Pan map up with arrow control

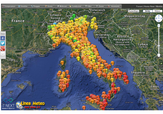pos(159,16)
